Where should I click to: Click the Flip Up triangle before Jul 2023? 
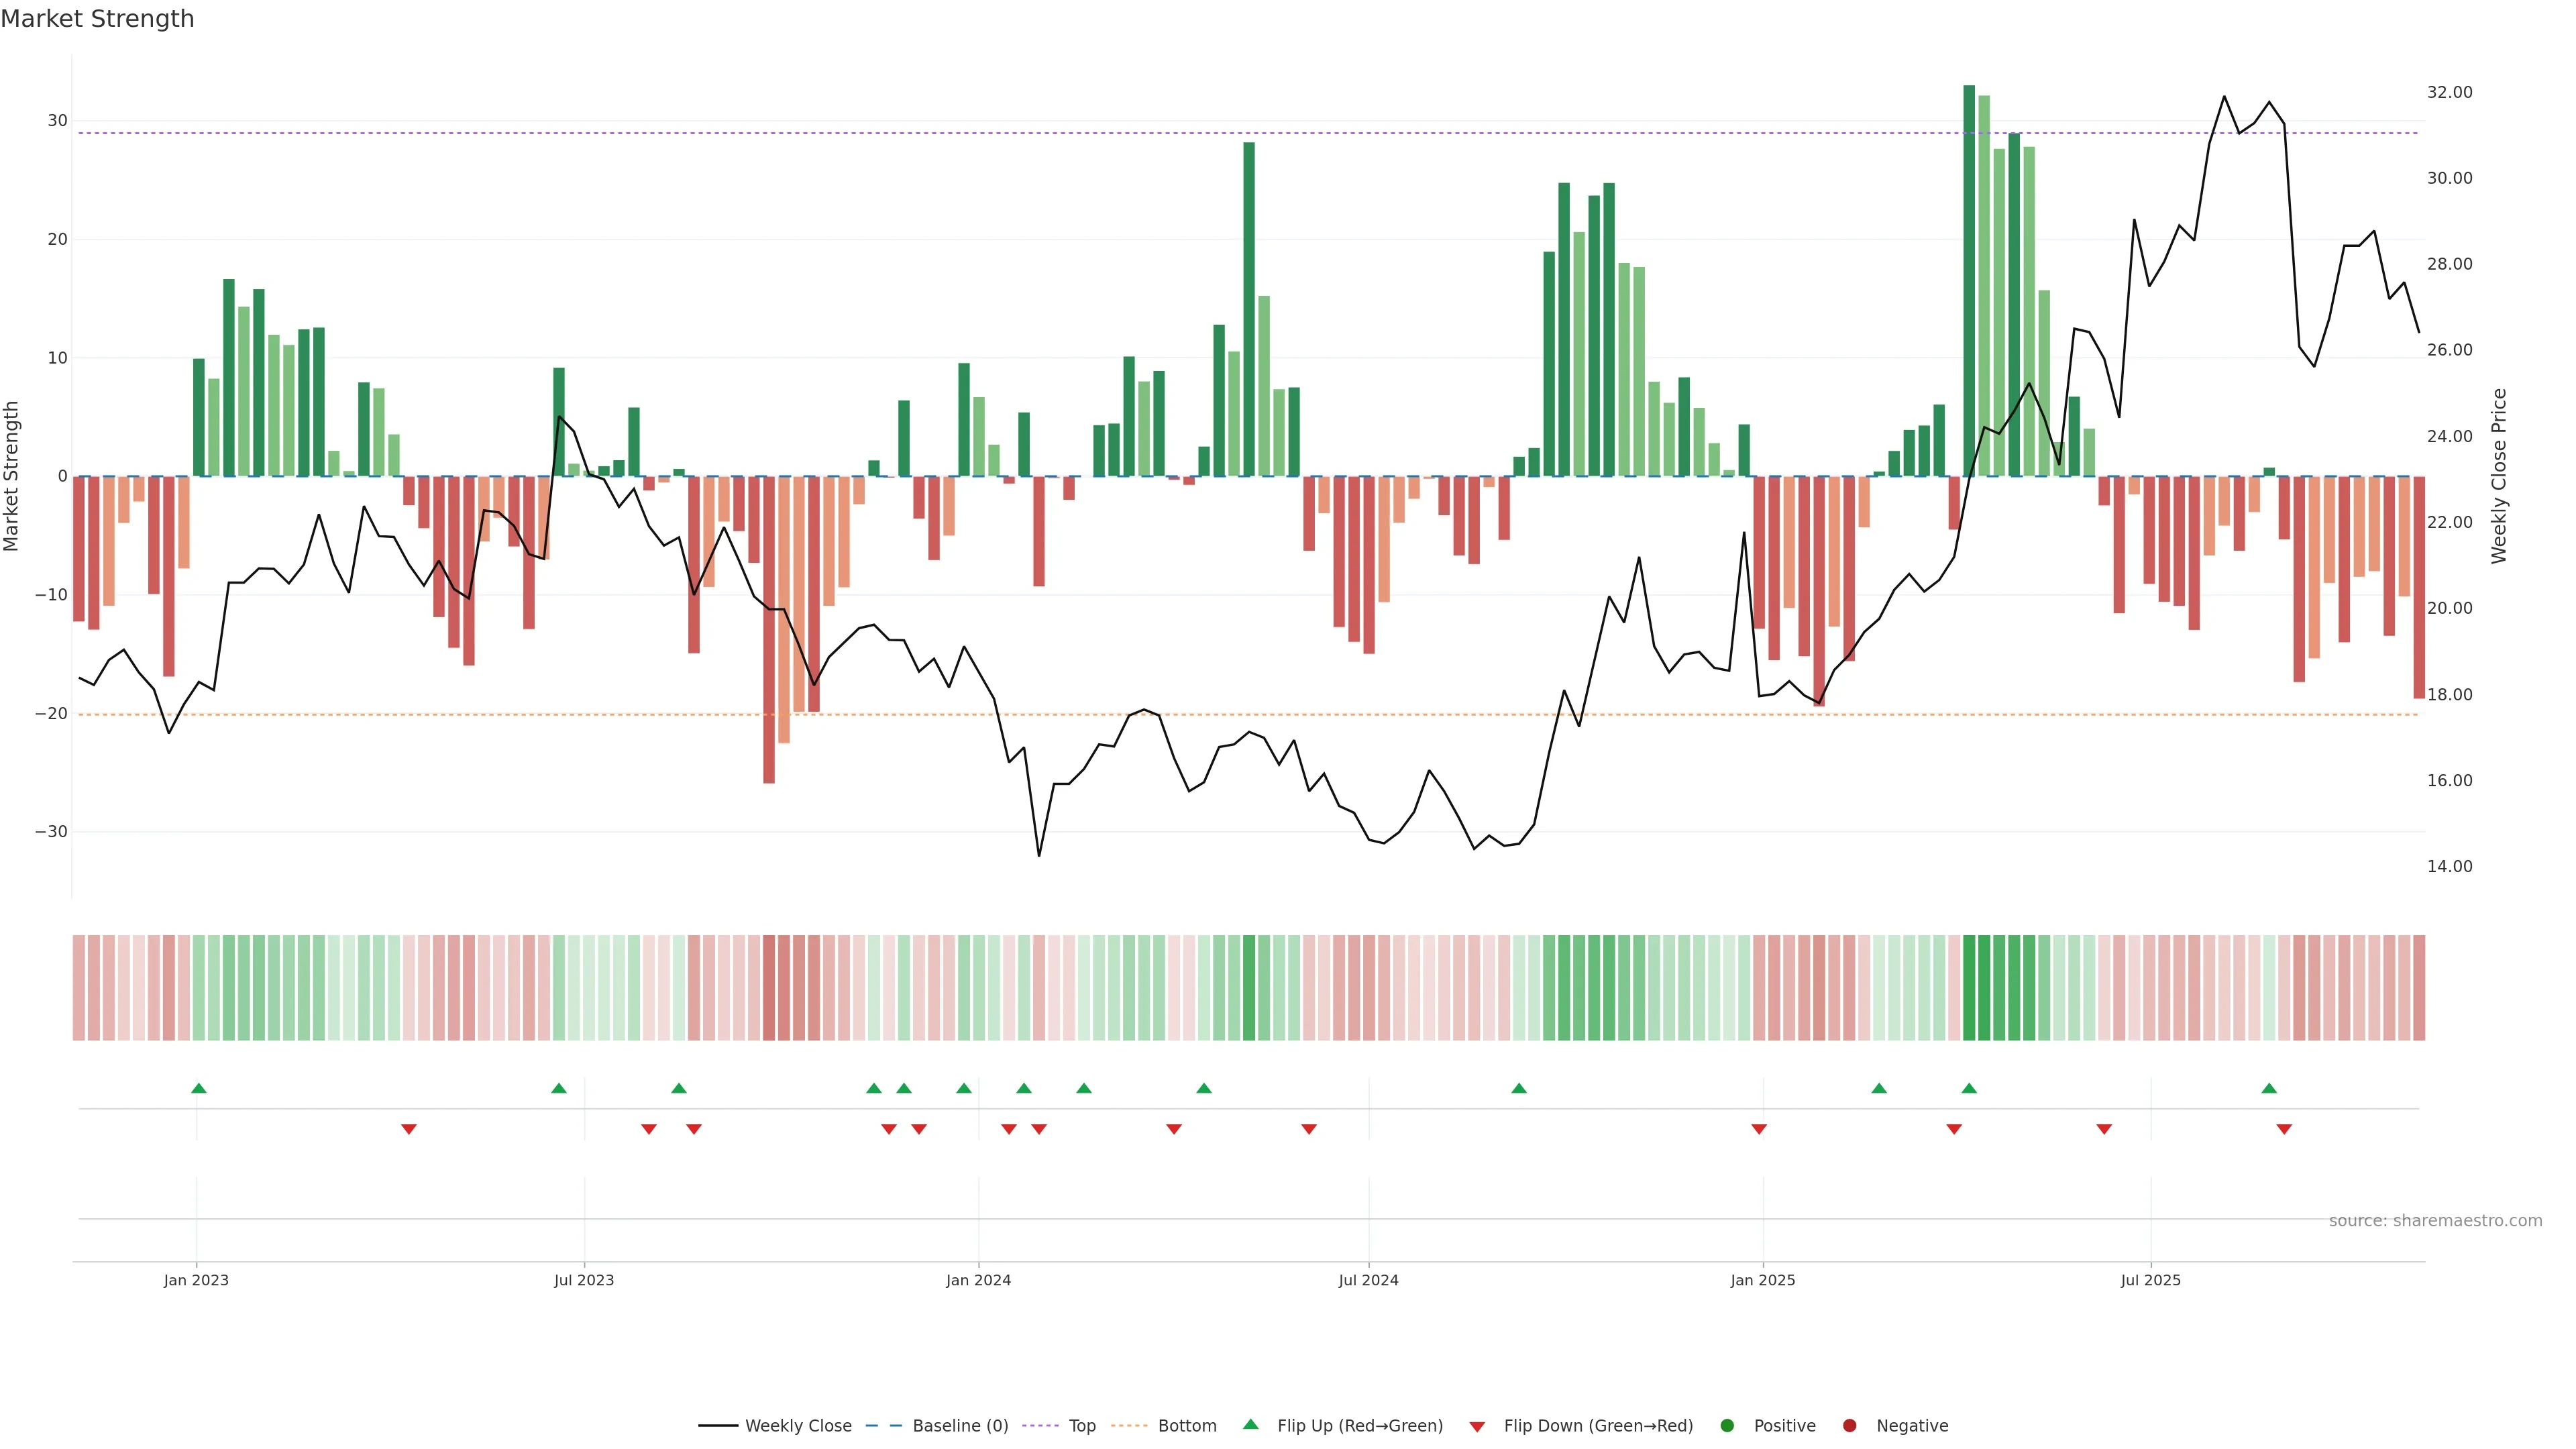point(559,1088)
